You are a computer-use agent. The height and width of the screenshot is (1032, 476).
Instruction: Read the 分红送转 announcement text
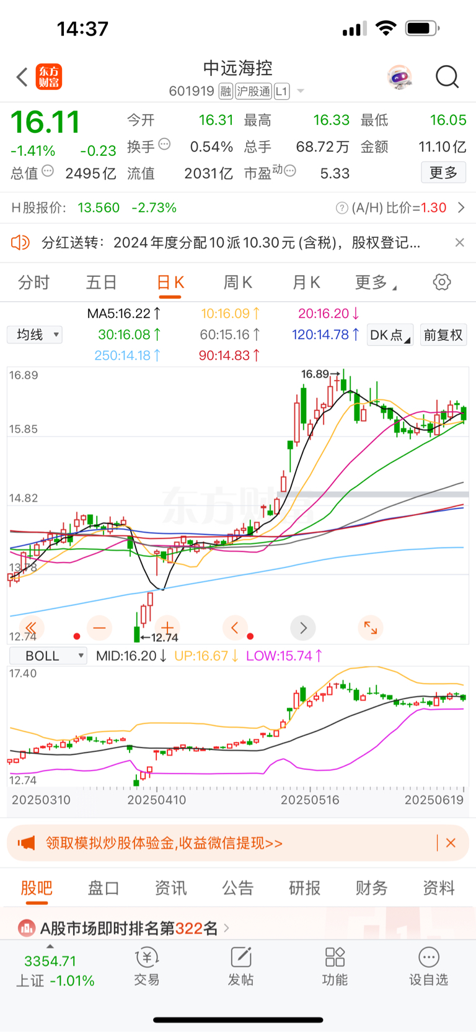(231, 242)
